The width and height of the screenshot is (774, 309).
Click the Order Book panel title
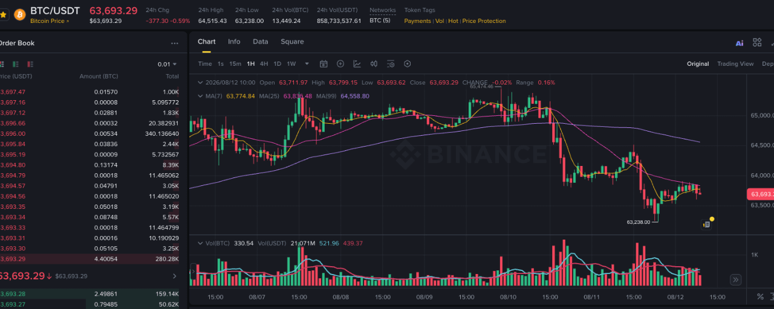point(17,43)
